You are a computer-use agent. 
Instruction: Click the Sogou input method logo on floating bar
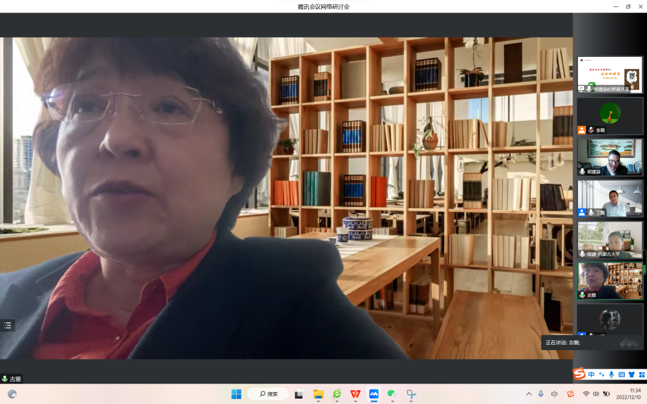pos(579,374)
